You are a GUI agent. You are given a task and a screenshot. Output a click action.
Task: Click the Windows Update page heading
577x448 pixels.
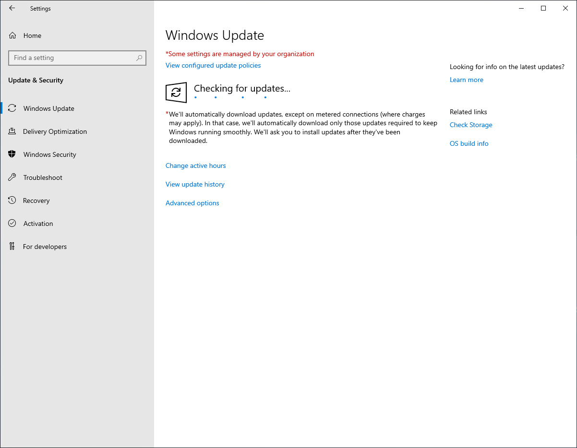pos(215,35)
